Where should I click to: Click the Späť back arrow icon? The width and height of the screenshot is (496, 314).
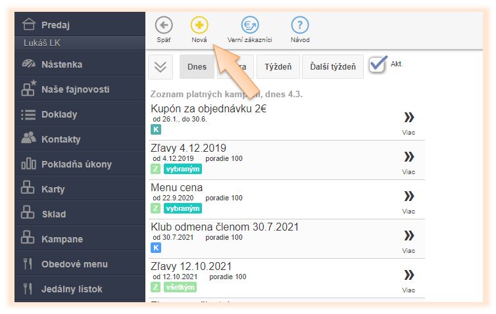point(164,26)
